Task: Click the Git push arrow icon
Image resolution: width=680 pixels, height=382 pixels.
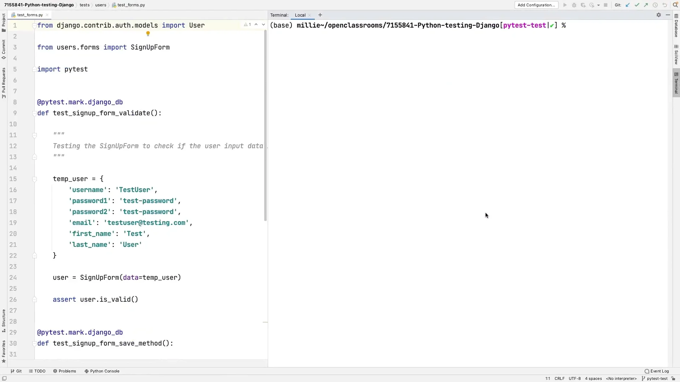Action: click(646, 5)
